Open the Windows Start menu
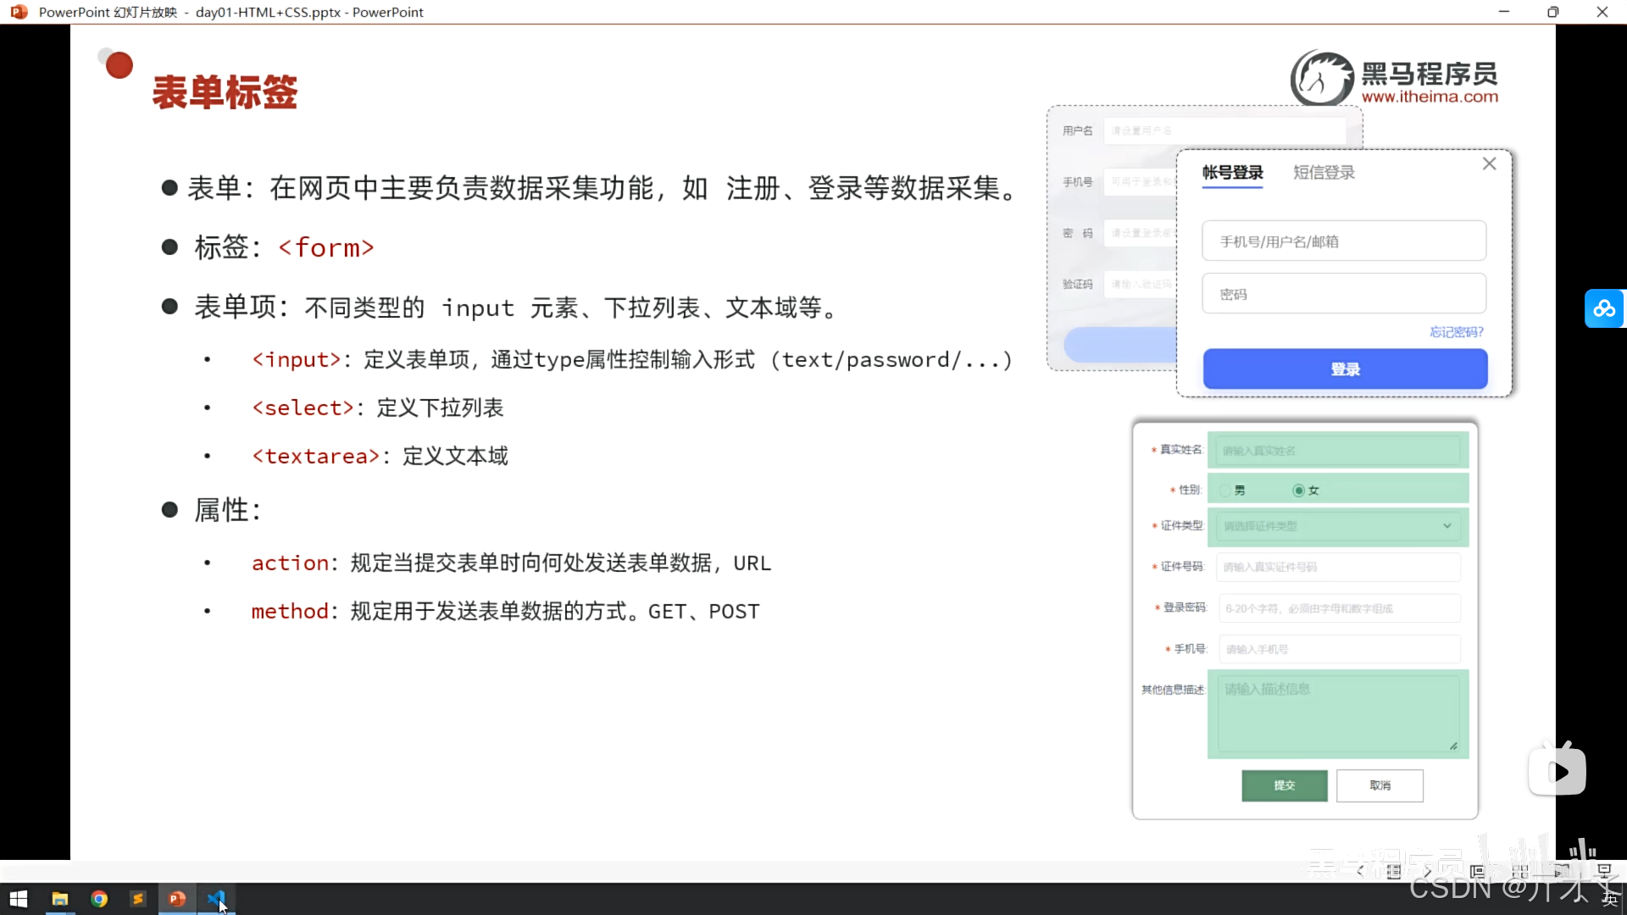 coord(19,899)
